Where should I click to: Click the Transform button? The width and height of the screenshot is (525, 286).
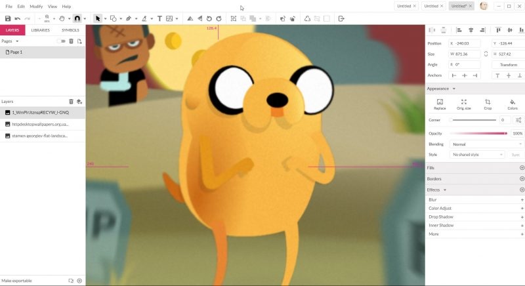pos(508,64)
